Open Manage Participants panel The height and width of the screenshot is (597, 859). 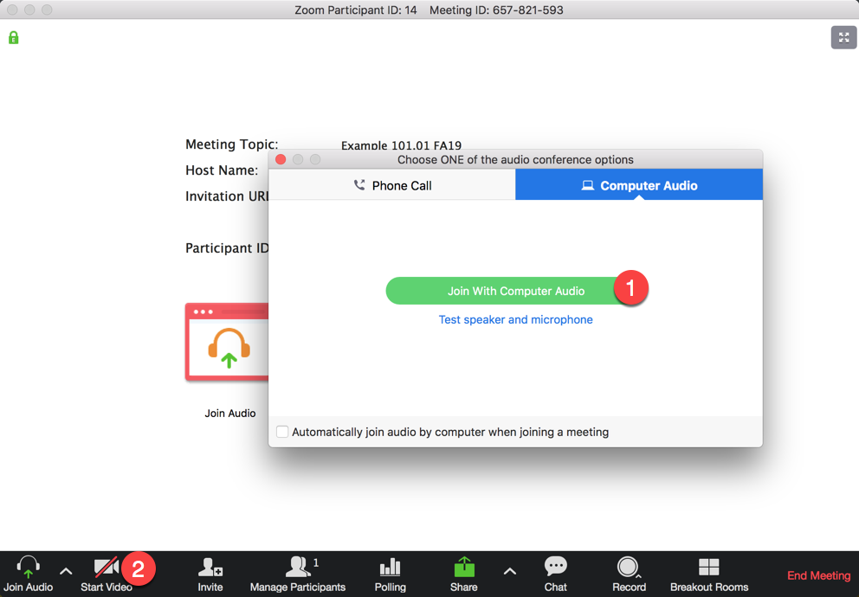(298, 568)
